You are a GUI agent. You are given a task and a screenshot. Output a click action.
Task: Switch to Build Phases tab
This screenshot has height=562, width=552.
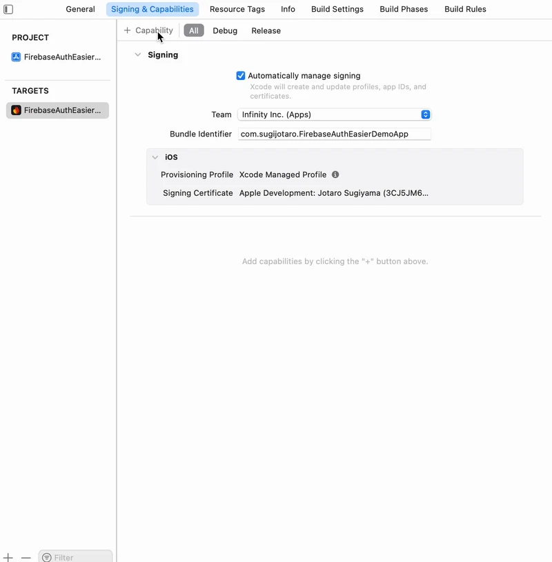coord(404,10)
